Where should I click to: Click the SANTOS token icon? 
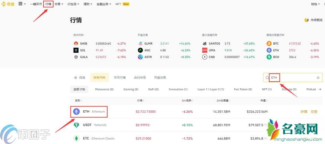205,44
